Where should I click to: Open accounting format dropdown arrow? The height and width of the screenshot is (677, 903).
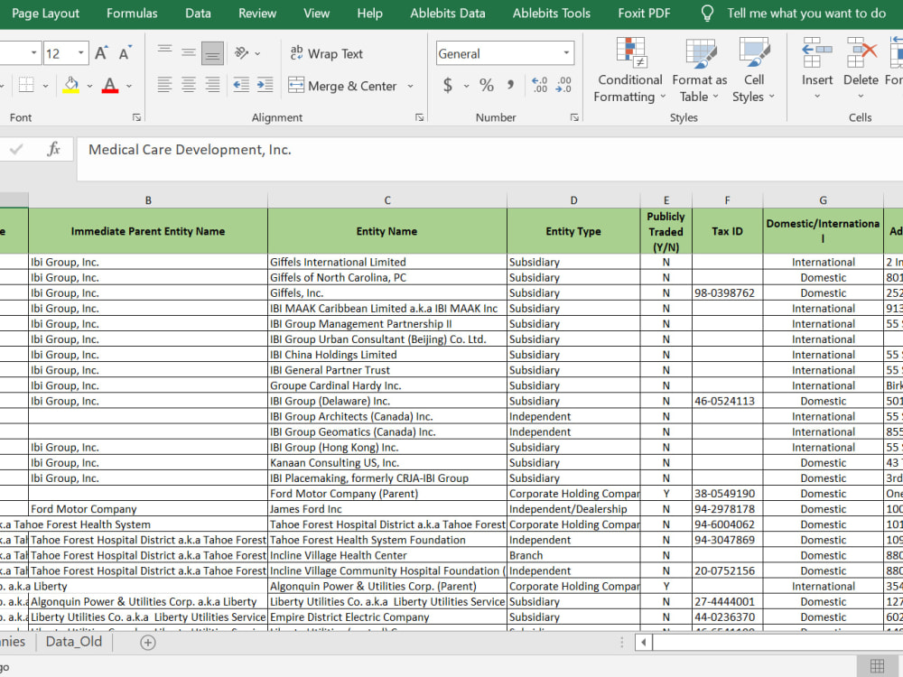click(x=466, y=86)
